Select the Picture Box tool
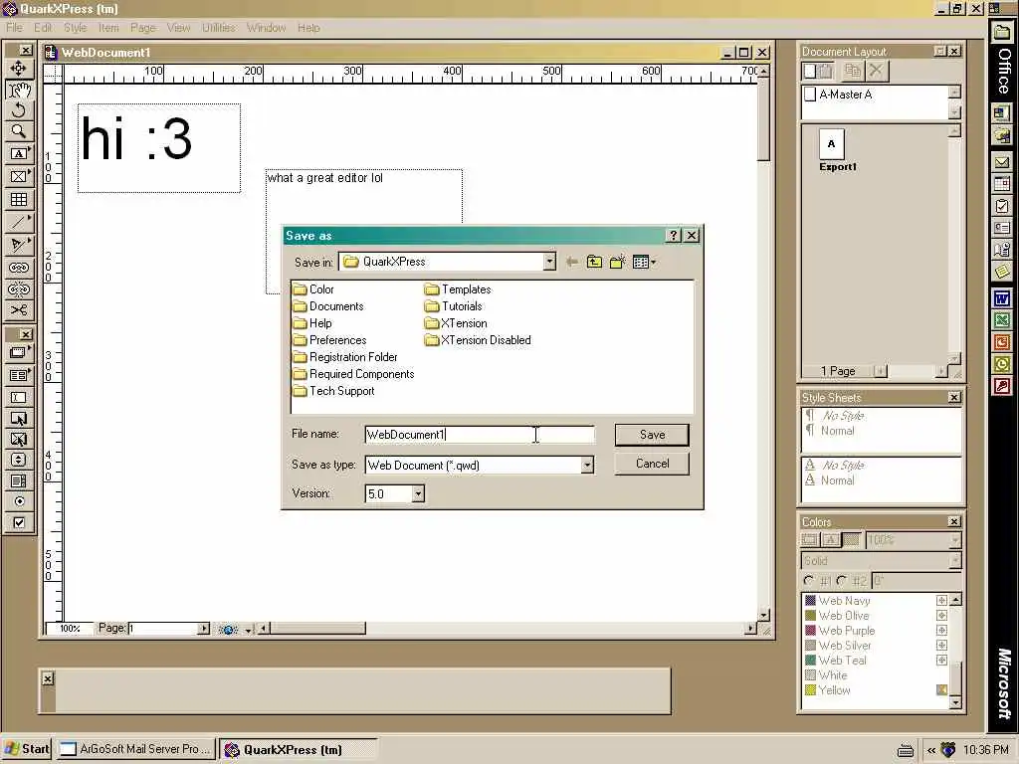Image resolution: width=1019 pixels, height=764 pixels. tap(18, 176)
